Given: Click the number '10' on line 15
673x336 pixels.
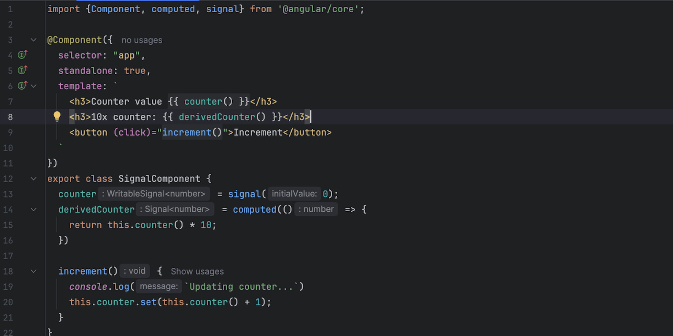Looking at the screenshot, I should [206, 225].
